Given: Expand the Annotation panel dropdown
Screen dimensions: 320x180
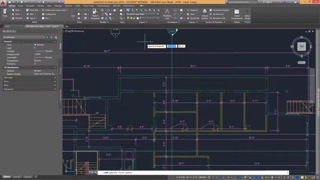Looking at the screenshot, I should pyautogui.click(x=173, y=22).
